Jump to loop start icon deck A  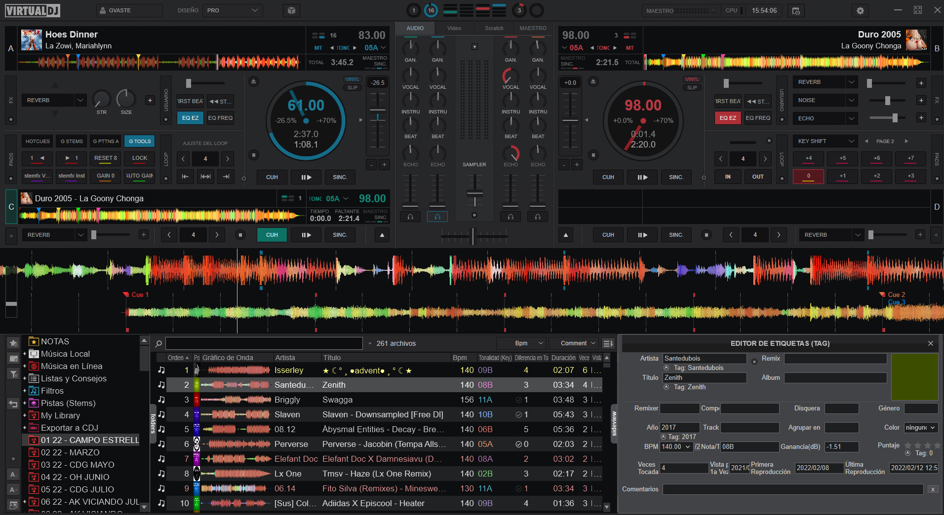pos(185,177)
